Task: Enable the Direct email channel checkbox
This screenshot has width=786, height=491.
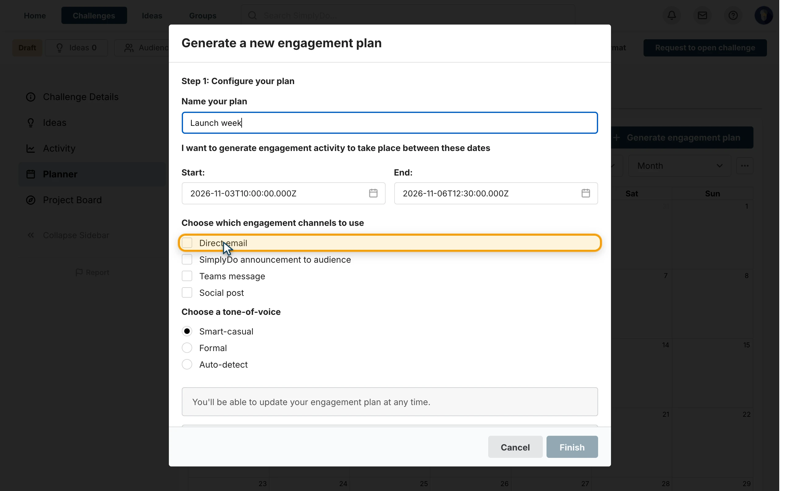Action: point(187,242)
